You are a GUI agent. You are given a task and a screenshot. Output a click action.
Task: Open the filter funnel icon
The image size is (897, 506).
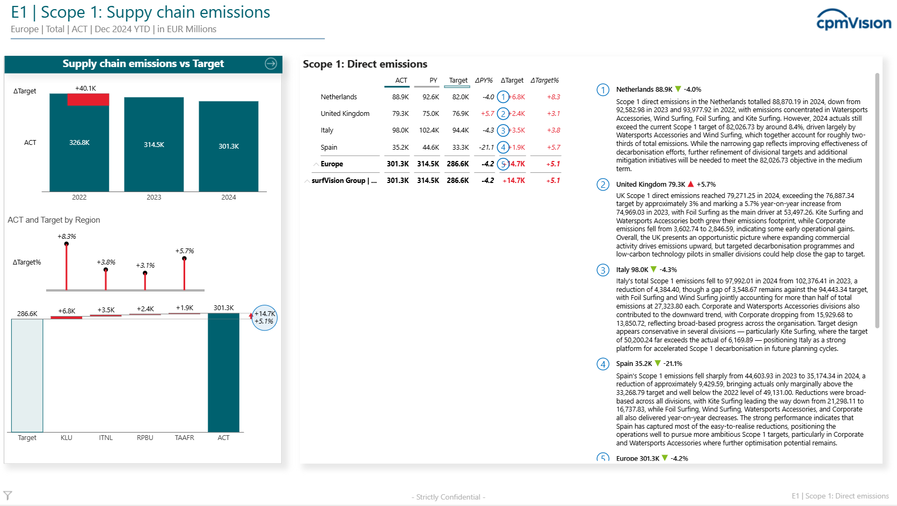click(8, 495)
